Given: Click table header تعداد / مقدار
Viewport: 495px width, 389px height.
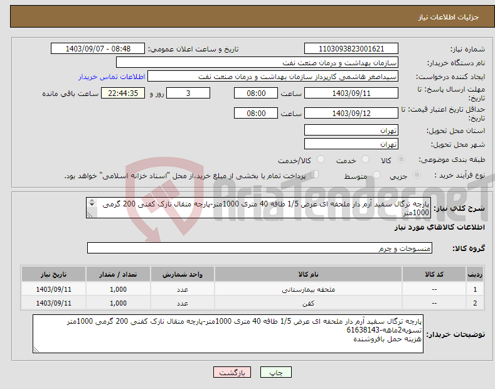Looking at the screenshot, I should pos(118,274).
